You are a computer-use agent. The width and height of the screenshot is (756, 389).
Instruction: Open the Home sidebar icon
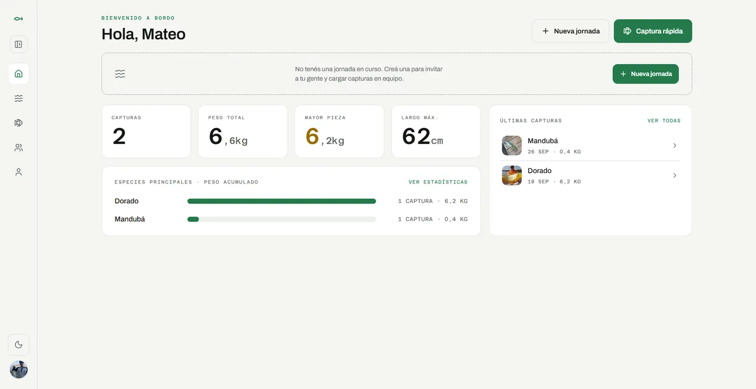click(18, 73)
